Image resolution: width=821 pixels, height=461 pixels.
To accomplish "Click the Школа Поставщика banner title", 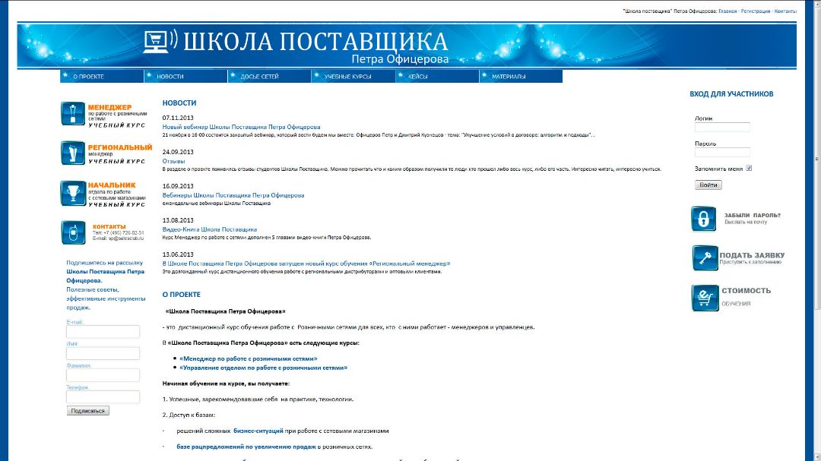I will tap(315, 41).
